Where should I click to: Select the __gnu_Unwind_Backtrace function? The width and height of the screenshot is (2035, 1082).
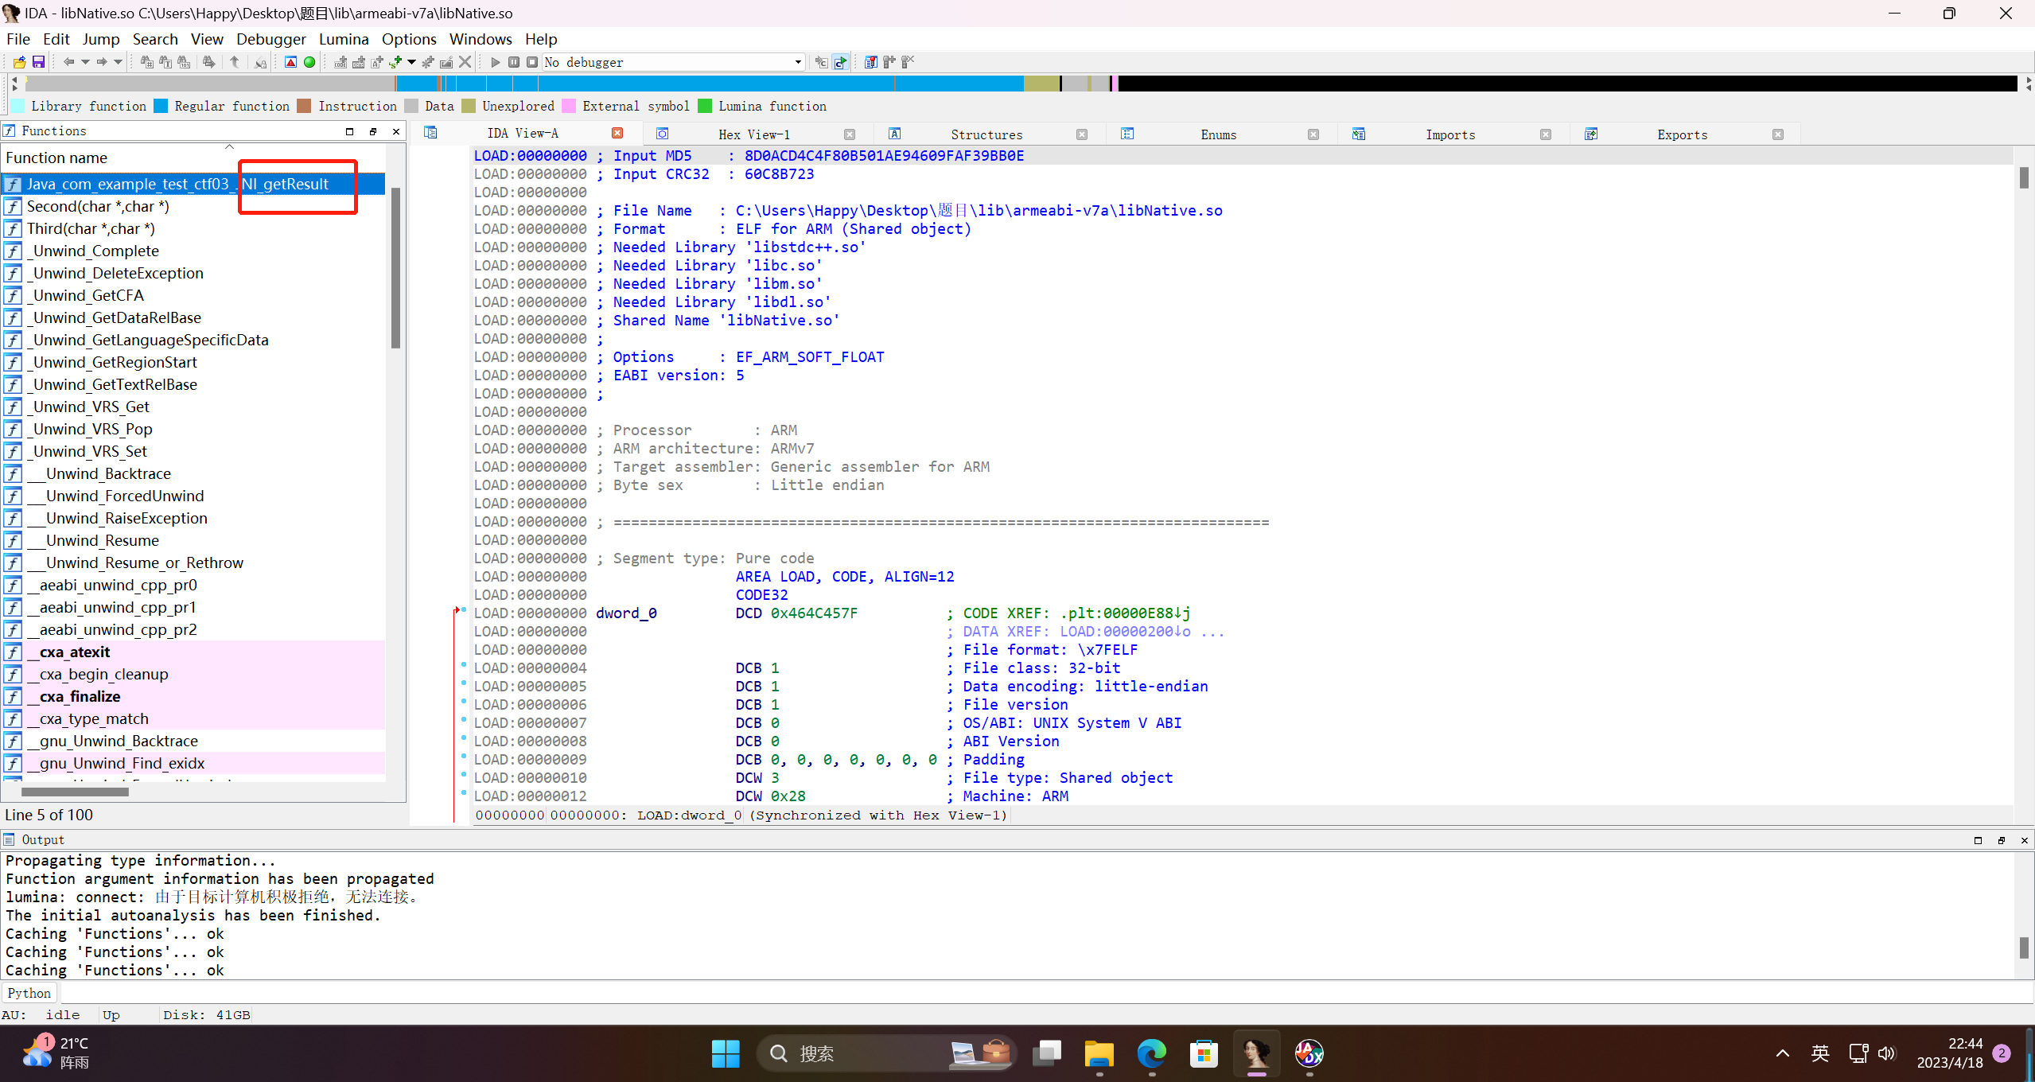[x=193, y=741]
